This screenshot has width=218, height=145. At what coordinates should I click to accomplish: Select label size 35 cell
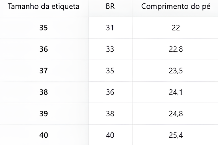44,28
